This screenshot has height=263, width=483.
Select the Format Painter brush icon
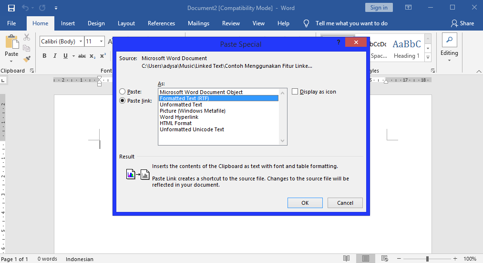click(27, 59)
